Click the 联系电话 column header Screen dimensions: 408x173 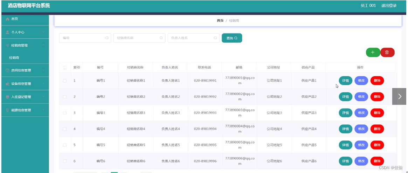(x=205, y=67)
